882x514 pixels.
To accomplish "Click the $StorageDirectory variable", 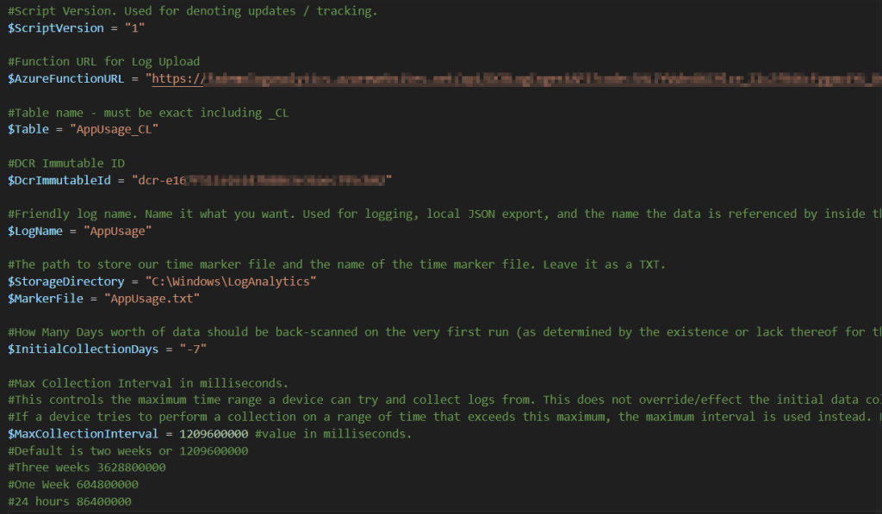I will [68, 282].
